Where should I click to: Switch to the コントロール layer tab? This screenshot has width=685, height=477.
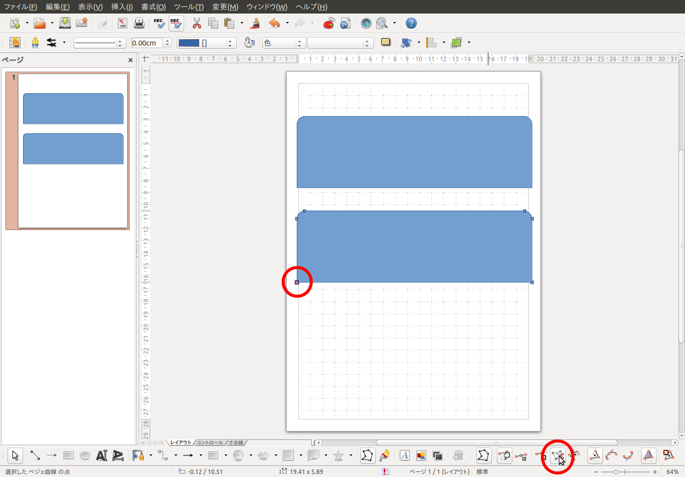[209, 442]
